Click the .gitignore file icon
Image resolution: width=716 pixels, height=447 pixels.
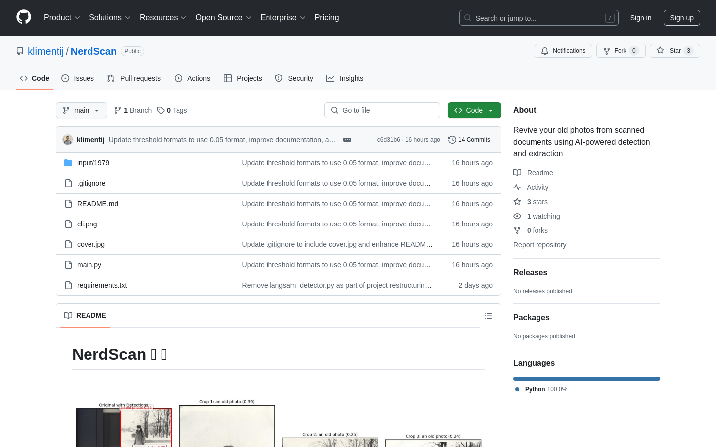coord(68,183)
